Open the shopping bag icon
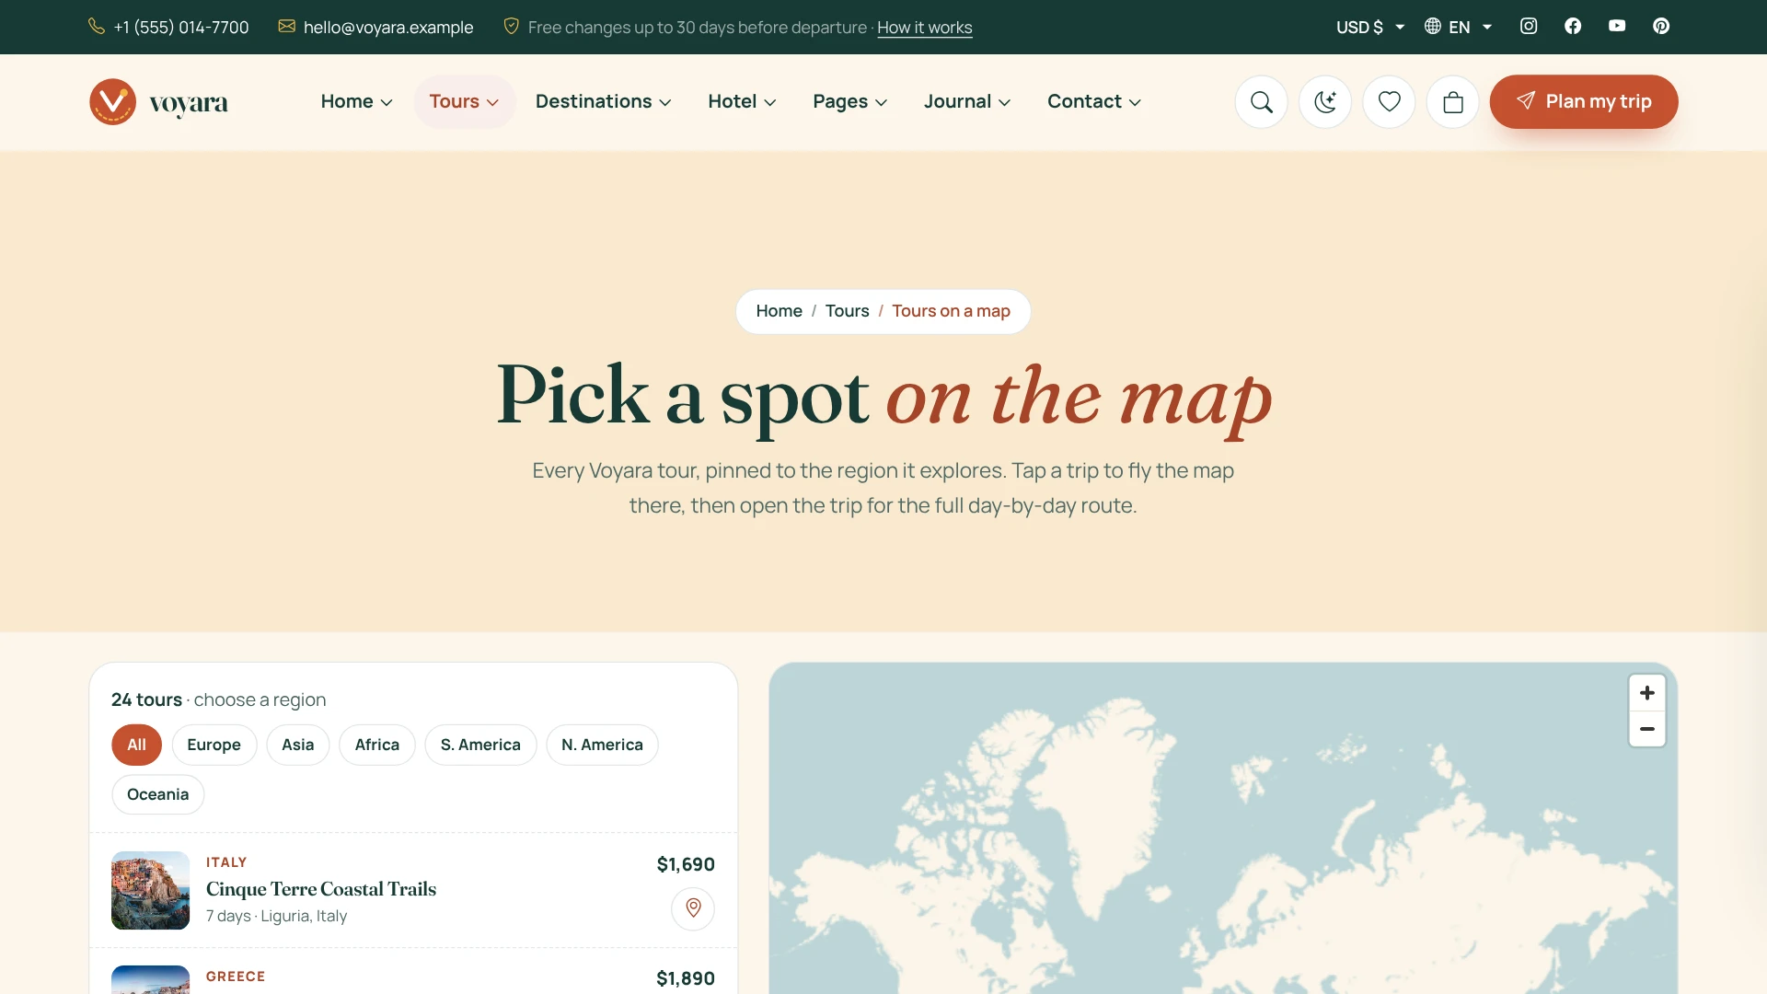Viewport: 1767px width, 994px height. coord(1453,102)
